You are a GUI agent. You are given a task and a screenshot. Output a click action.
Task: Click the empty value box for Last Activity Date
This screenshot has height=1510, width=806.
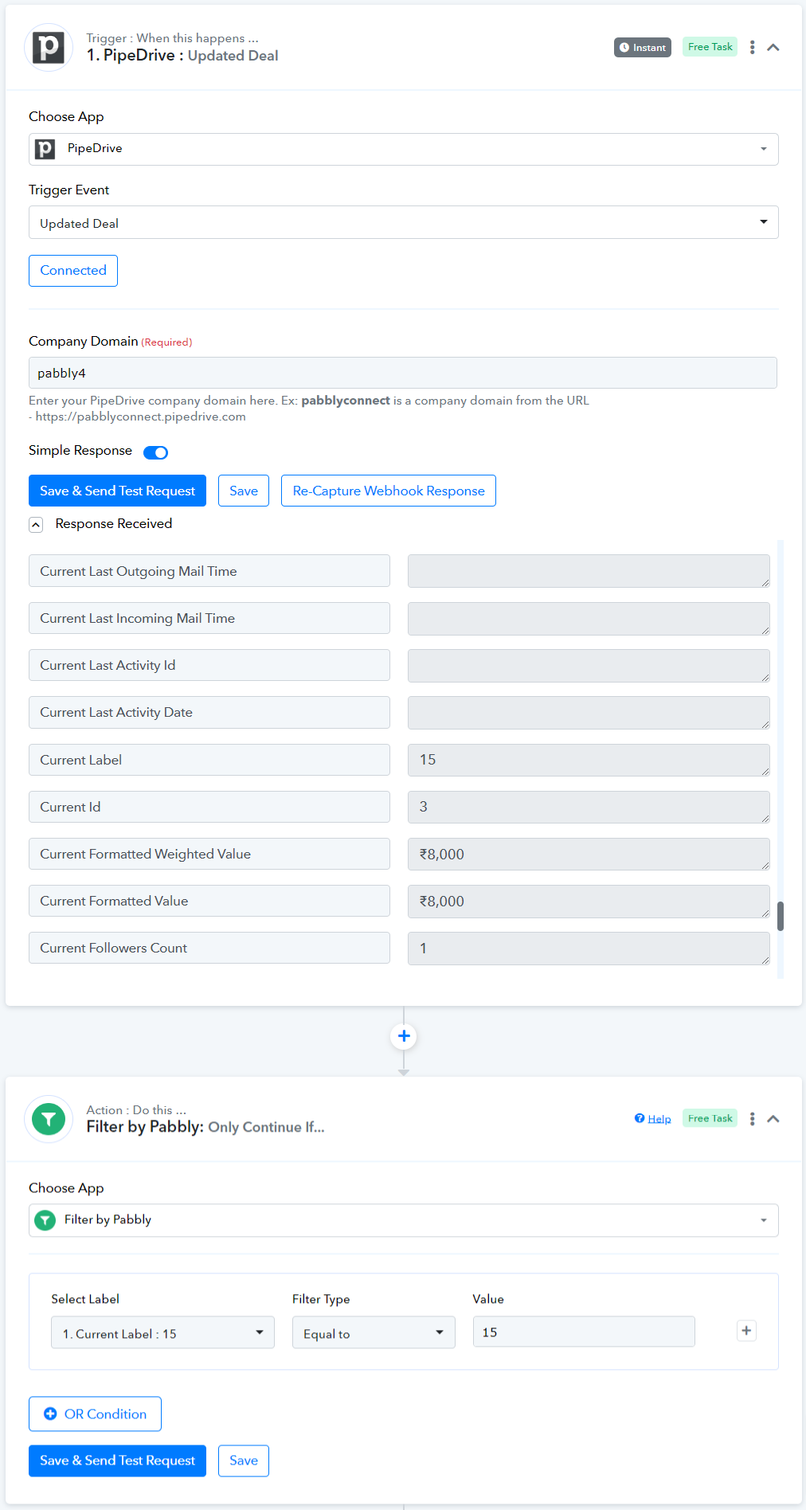pos(589,713)
